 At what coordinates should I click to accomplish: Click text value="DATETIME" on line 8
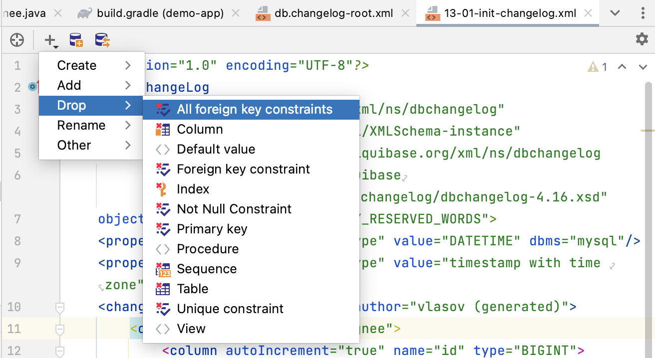tap(457, 241)
